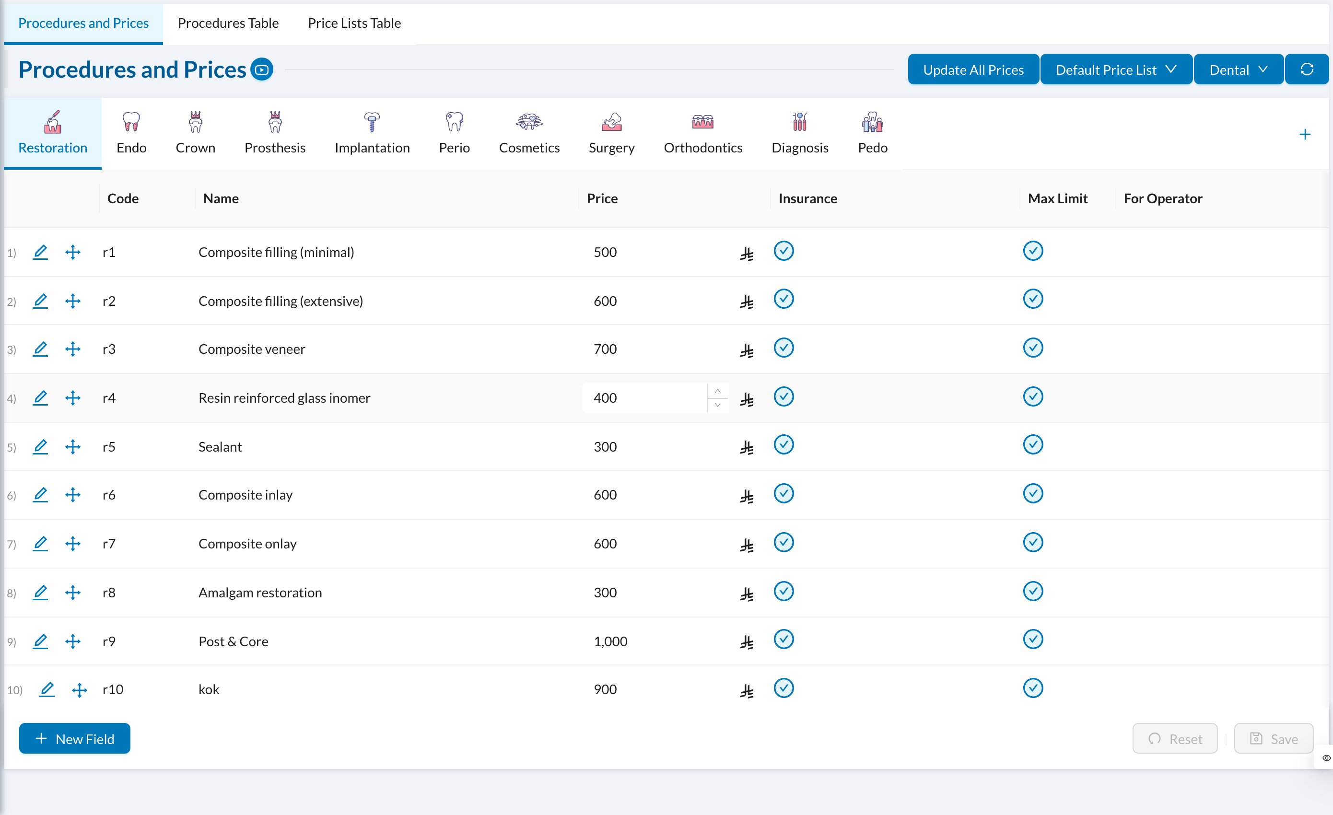Open the Orthodontics braces icon
This screenshot has height=815, width=1333.
pyautogui.click(x=703, y=122)
